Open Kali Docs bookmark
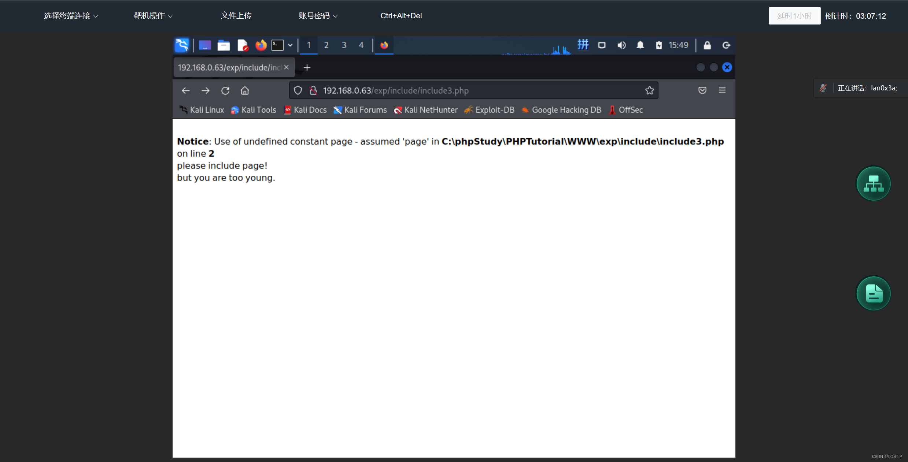 click(x=305, y=110)
